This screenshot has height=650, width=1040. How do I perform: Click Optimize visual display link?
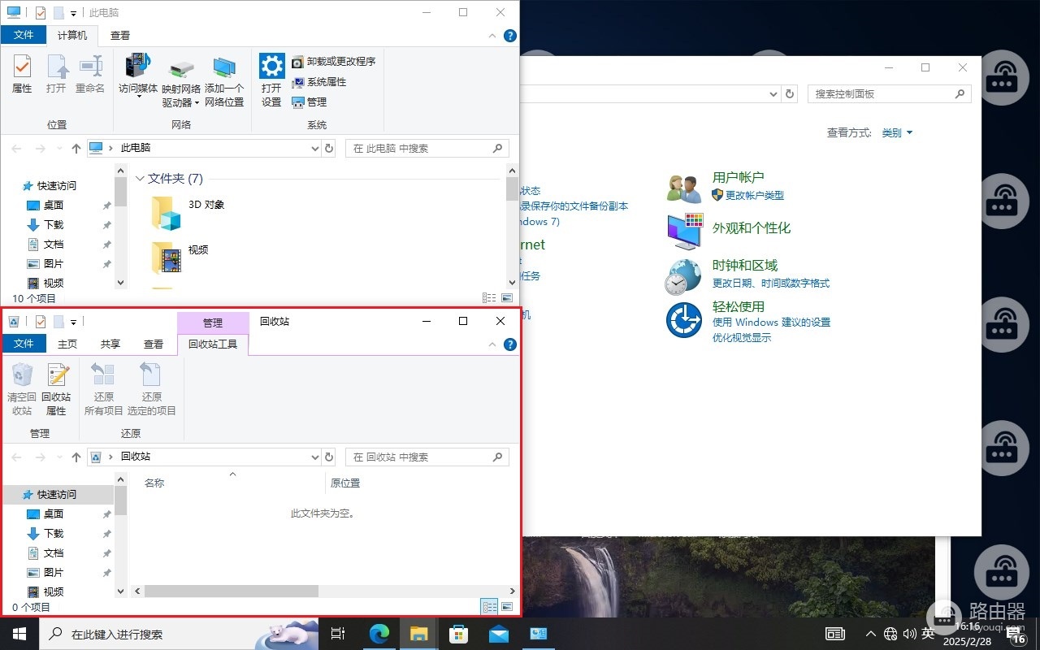742,337
